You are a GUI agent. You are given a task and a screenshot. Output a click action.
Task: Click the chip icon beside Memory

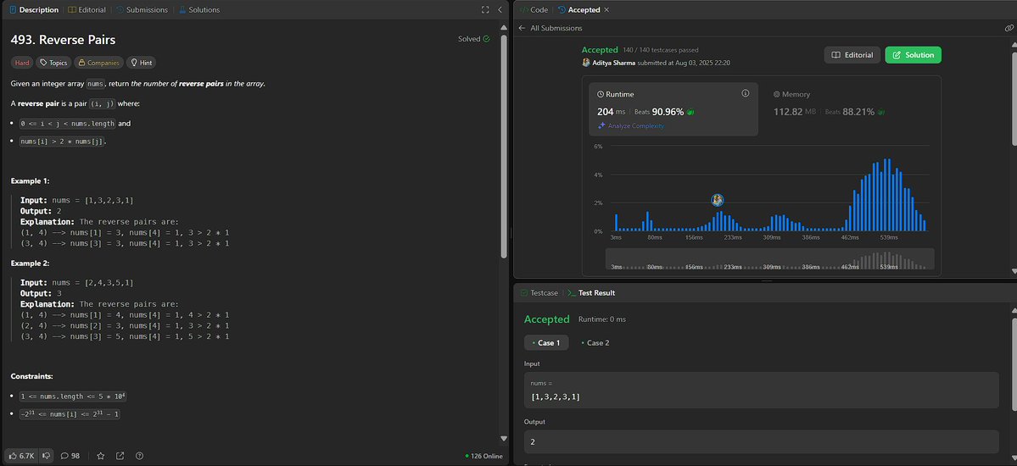(776, 94)
